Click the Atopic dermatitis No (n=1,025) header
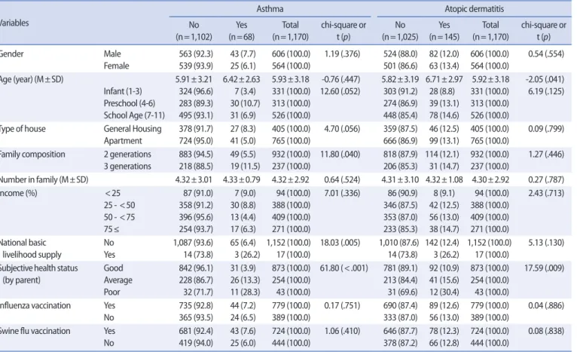 coord(400,31)
